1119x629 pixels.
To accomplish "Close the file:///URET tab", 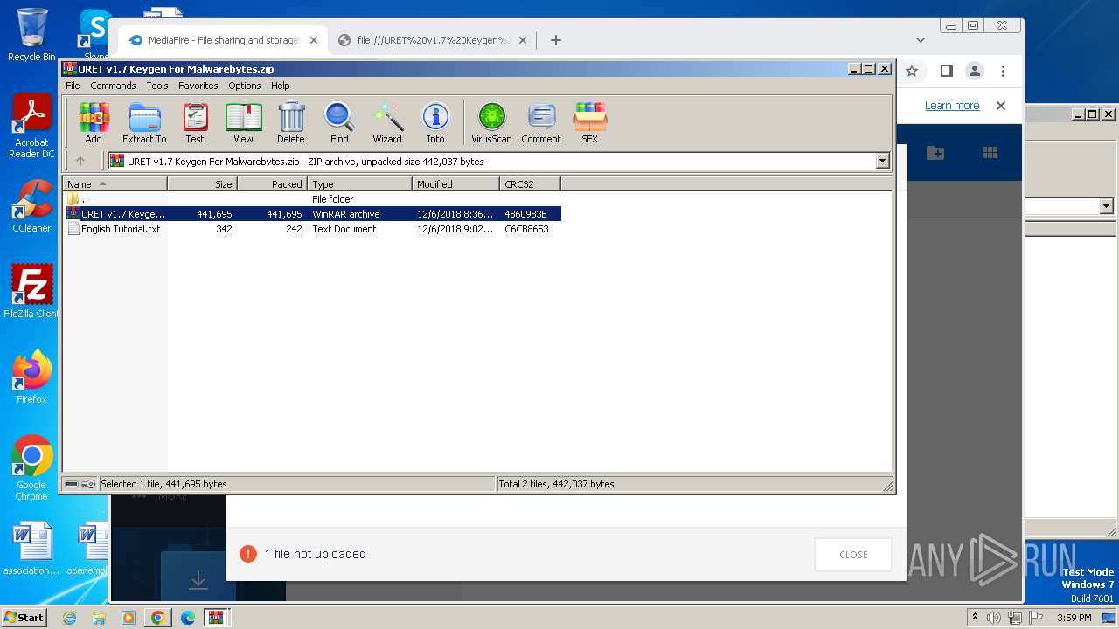I will pos(523,40).
